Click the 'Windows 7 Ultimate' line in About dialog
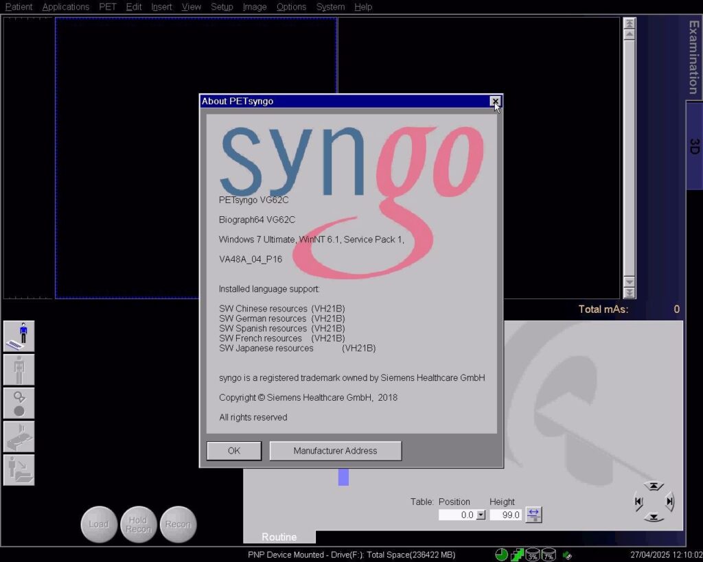Viewport: 703px width, 562px height. 312,239
